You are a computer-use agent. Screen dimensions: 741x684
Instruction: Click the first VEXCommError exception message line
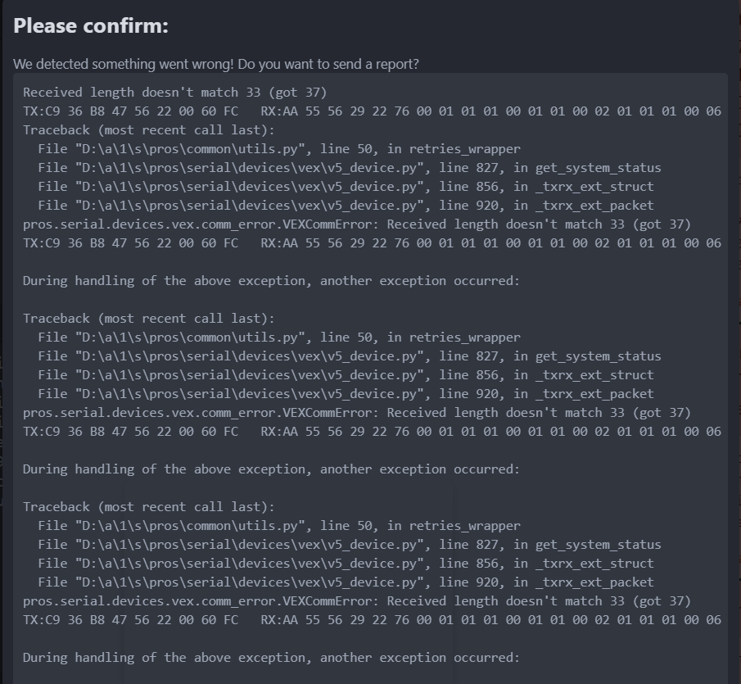pos(357,224)
